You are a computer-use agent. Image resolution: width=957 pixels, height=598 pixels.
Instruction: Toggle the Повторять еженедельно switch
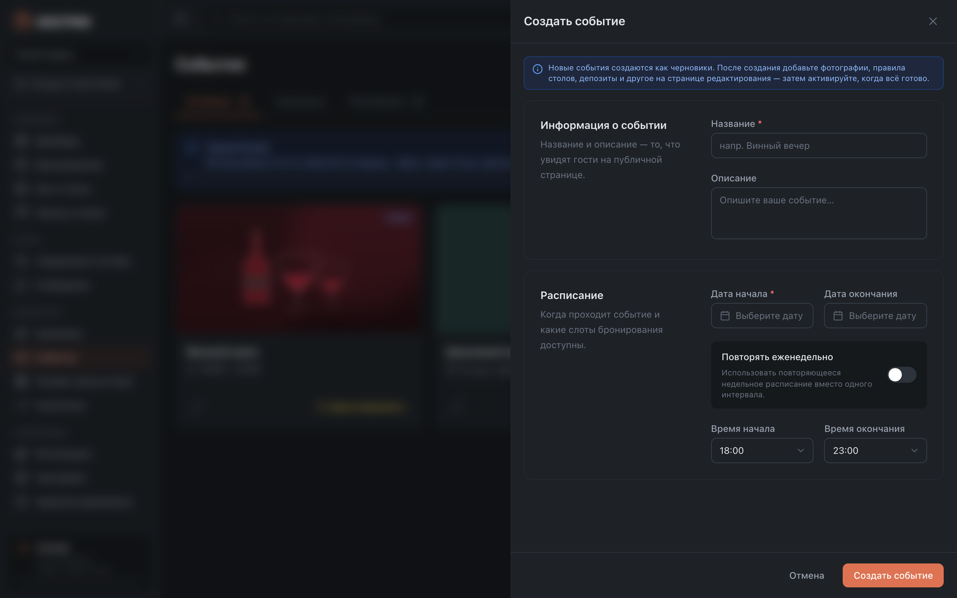pyautogui.click(x=901, y=374)
